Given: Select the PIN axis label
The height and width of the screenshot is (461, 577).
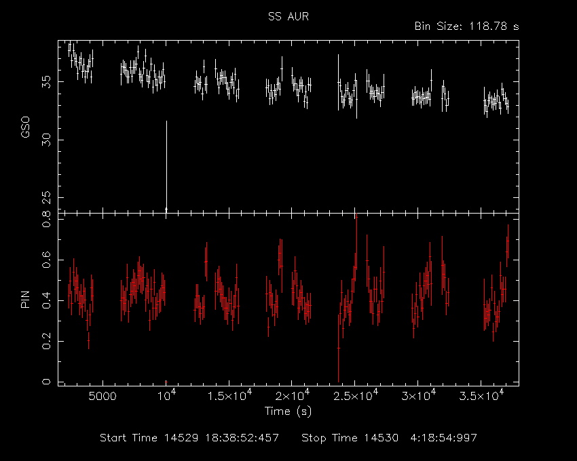Looking at the screenshot, I should tap(25, 299).
